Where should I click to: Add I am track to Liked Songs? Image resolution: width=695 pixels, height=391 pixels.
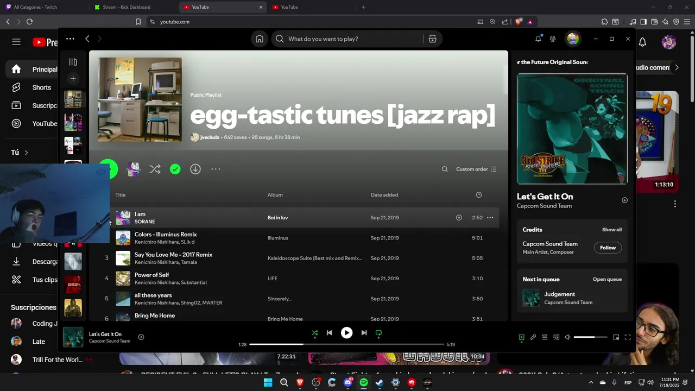point(459,217)
